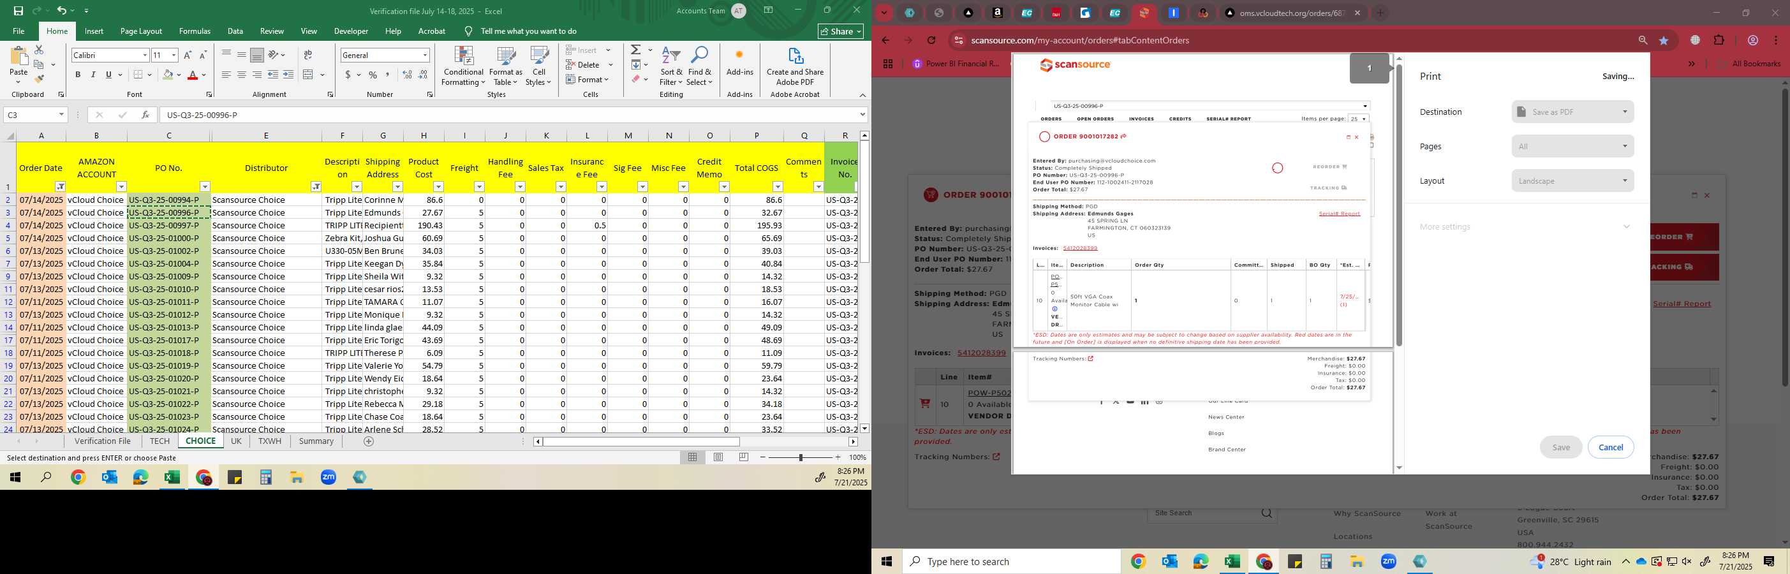Open Sort & Filter menu
1790x574 pixels.
tap(671, 67)
